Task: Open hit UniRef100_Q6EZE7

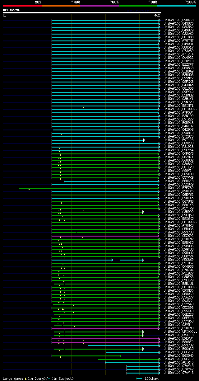Action: [x=178, y=352]
